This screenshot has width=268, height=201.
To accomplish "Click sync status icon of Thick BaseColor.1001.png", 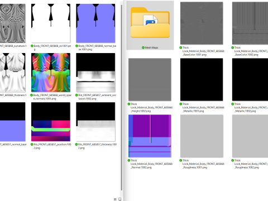I will (x=181, y=47).
